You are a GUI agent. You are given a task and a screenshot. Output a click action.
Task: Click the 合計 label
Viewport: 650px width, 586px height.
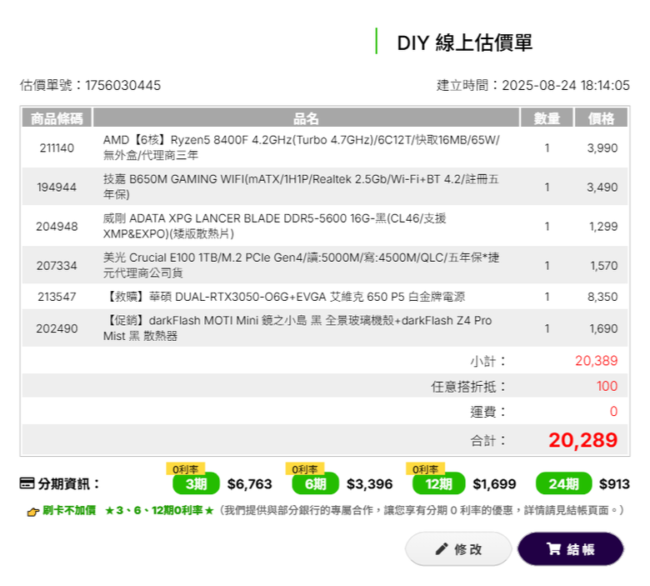[487, 440]
